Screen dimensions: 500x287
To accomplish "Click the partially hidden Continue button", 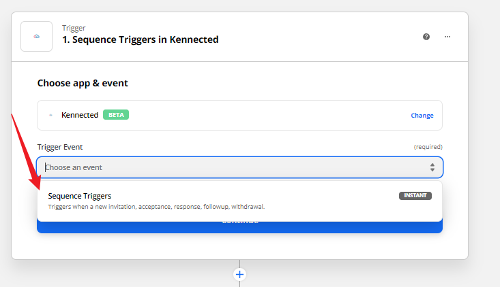I will tap(240, 226).
